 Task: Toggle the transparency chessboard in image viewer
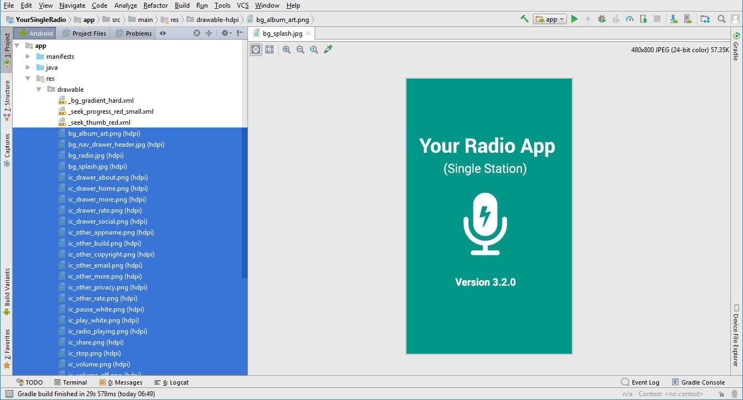tap(256, 49)
